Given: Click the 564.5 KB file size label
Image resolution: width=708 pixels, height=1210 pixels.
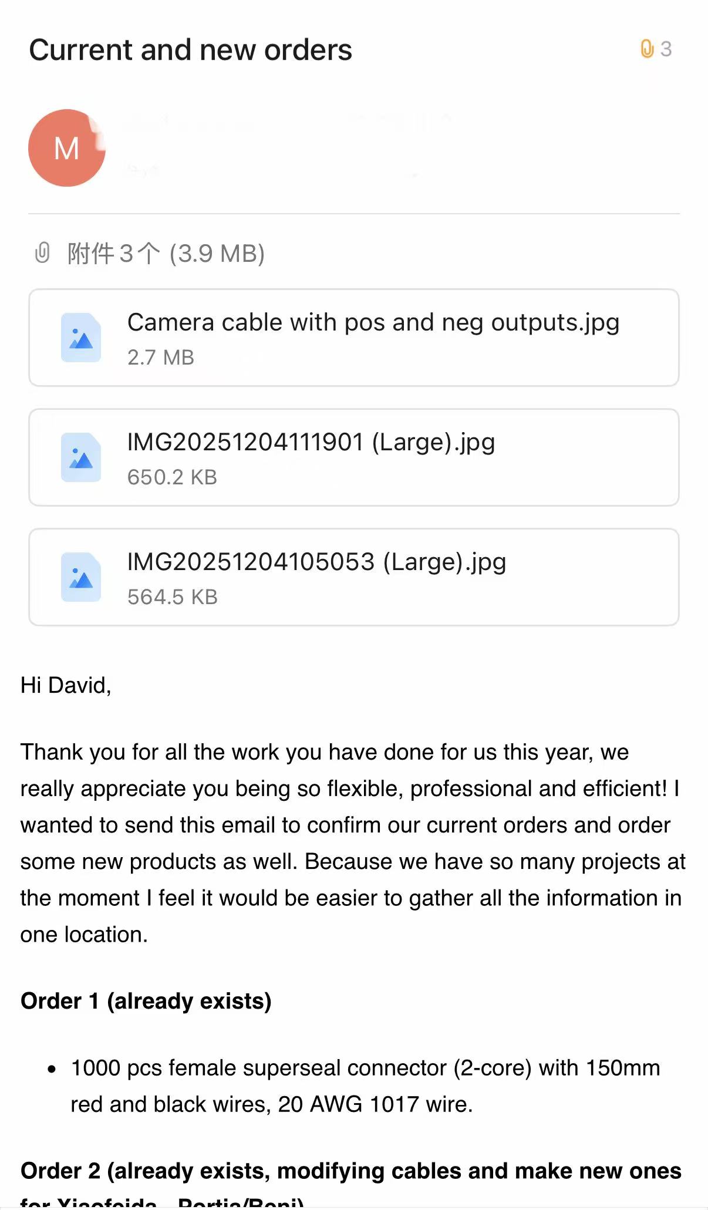Looking at the screenshot, I should point(172,597).
